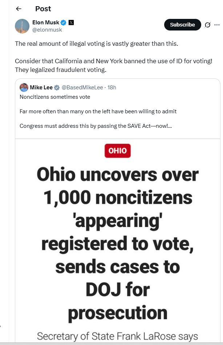Click the red OHIO label
The image size is (223, 345).
pyautogui.click(x=117, y=151)
